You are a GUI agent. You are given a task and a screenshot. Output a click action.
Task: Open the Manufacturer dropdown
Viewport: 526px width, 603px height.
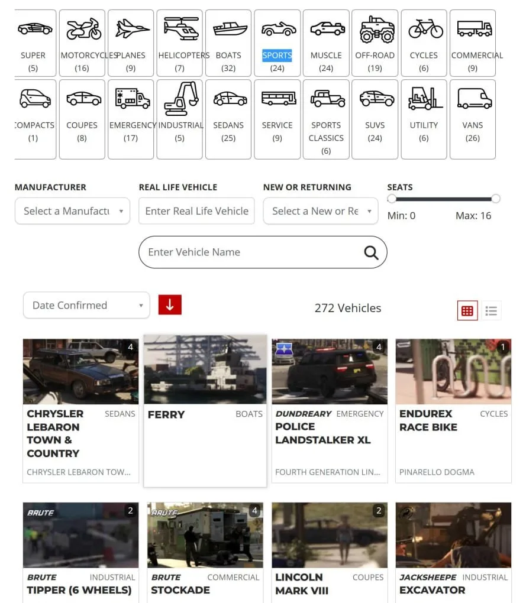[x=72, y=210]
